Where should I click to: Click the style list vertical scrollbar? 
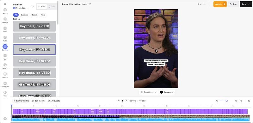[58, 13]
